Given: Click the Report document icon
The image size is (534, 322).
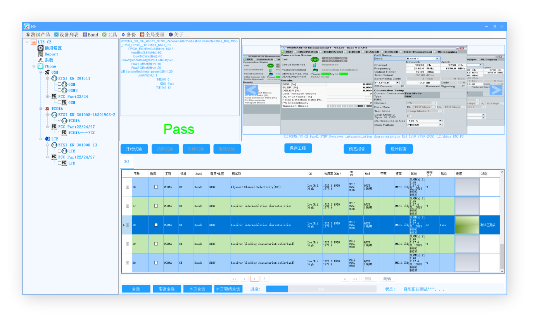Looking at the screenshot, I should click(40, 54).
